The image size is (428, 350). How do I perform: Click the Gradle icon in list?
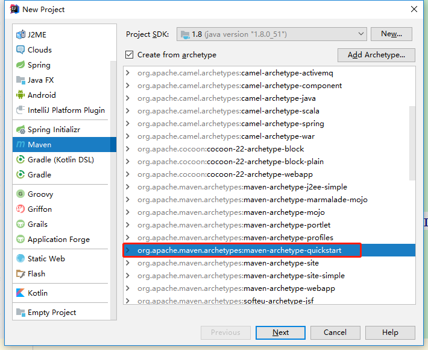pyautogui.click(x=20, y=174)
